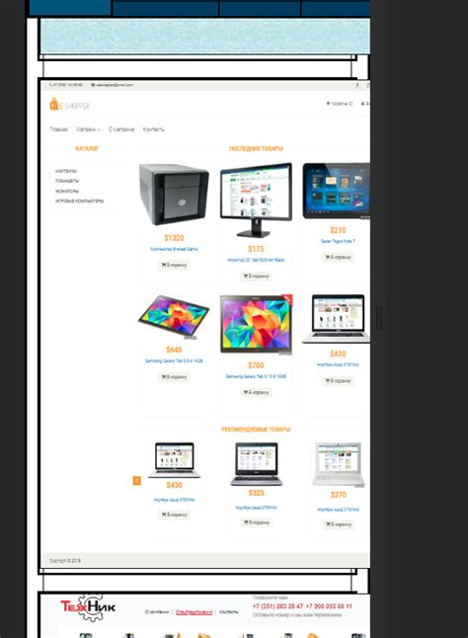Open the Главная menu item
Screen dimensions: 468x638
(x=58, y=129)
